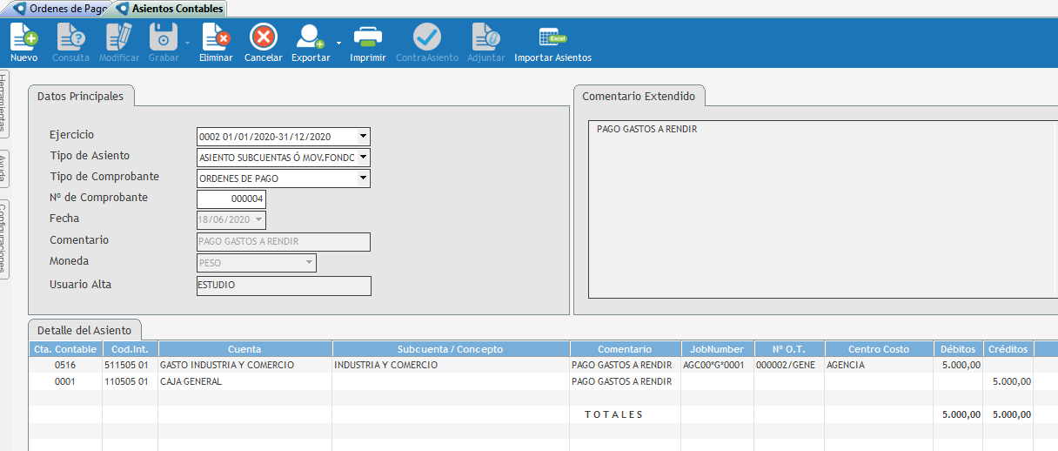Screen dimensions: 1058x451
Task: Open Exportar dropdown arrow
Action: tap(338, 42)
